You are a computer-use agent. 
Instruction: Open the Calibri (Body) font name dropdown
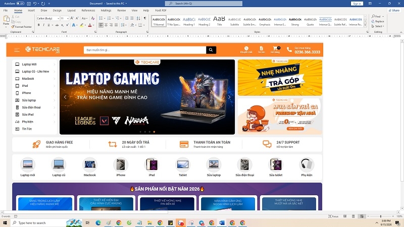click(58, 19)
